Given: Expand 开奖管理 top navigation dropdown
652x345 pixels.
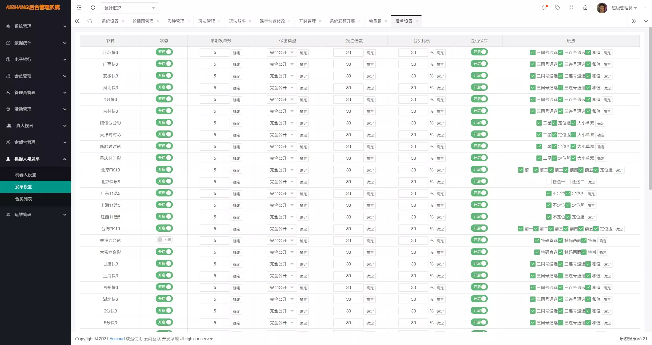Looking at the screenshot, I should pos(307,21).
